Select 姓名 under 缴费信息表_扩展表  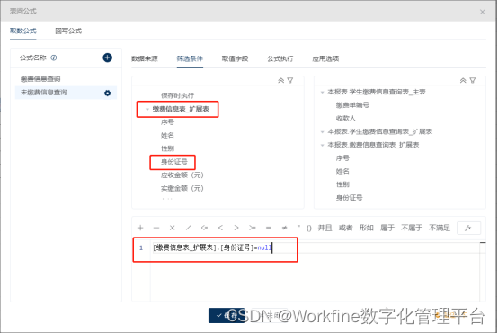point(167,136)
